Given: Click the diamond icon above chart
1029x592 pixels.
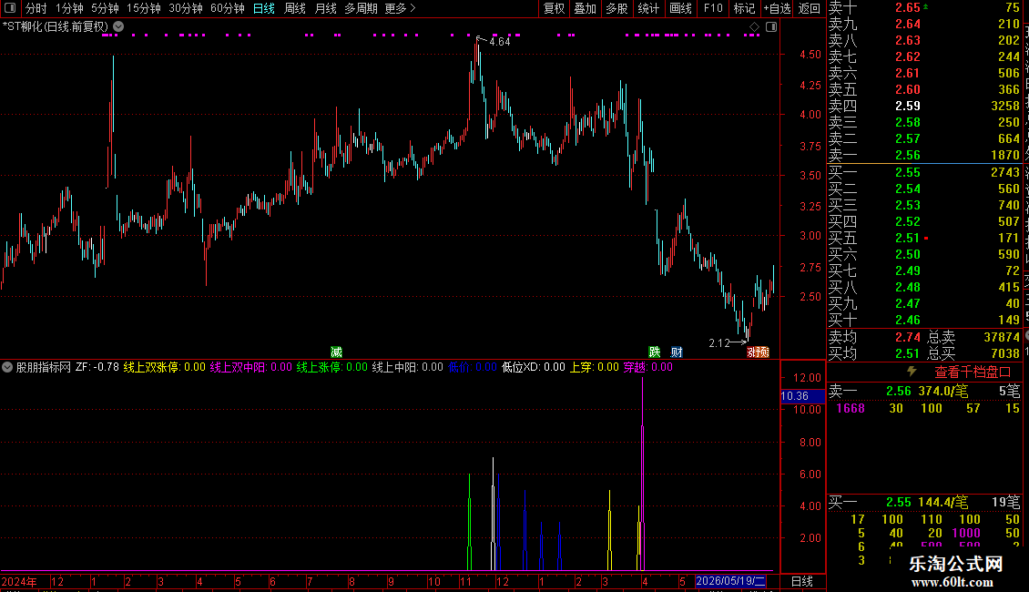Looking at the screenshot, I should pyautogui.click(x=754, y=27).
